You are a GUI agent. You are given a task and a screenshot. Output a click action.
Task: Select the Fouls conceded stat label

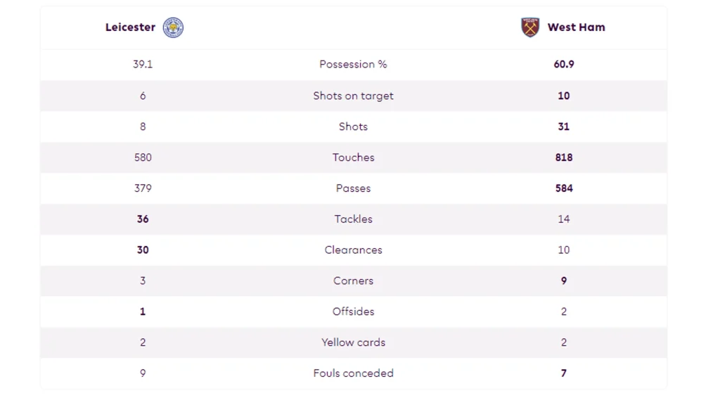(353, 373)
